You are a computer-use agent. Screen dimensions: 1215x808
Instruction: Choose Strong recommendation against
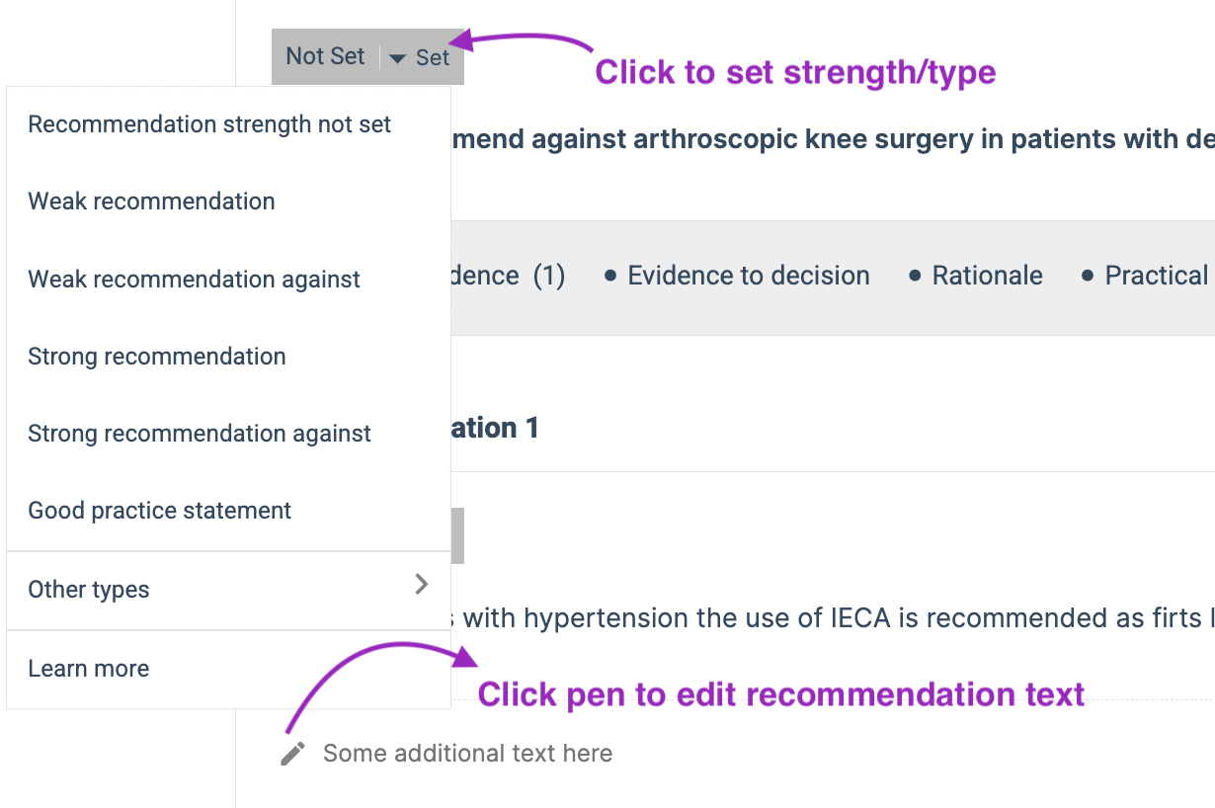228,434
